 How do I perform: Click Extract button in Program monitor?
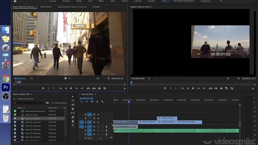tap(216, 88)
